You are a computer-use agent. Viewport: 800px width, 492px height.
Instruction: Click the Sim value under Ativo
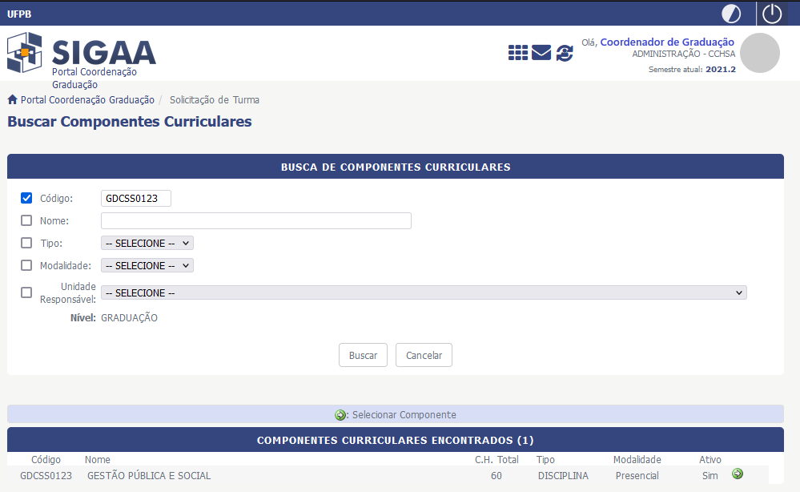coord(710,476)
